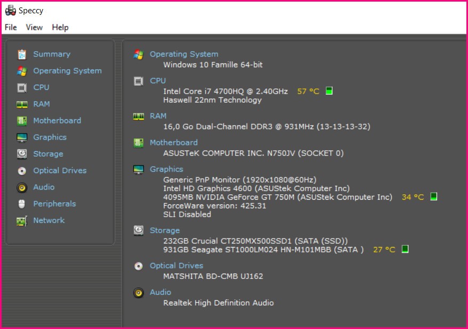
Task: Select Storage in the sidebar
Action: point(48,154)
